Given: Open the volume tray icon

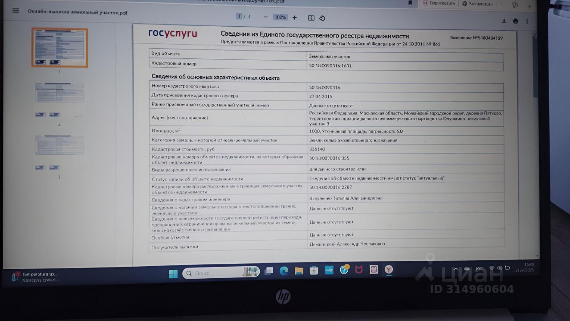Looking at the screenshot, I should (500, 268).
